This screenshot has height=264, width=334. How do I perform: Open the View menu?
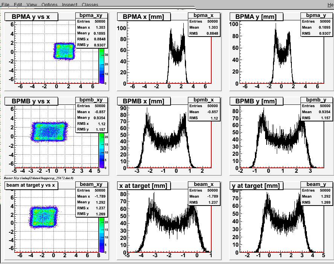click(32, 5)
